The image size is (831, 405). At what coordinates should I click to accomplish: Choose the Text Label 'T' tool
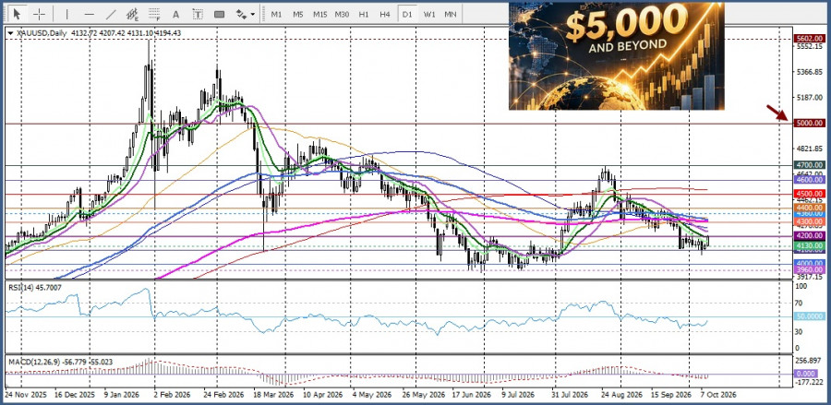pos(198,14)
